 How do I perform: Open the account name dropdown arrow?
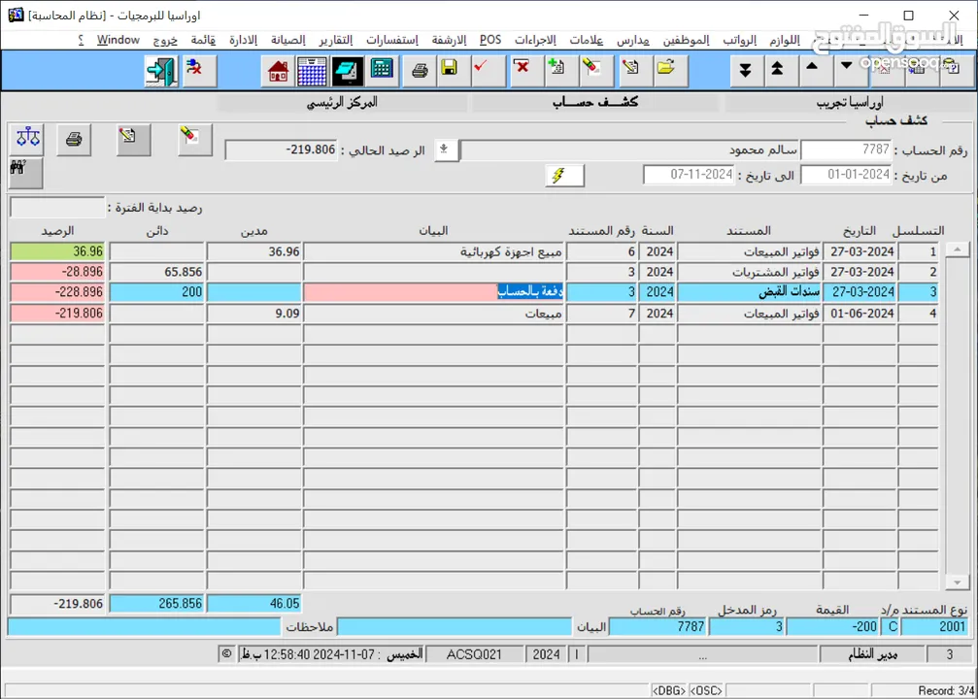pyautogui.click(x=445, y=150)
